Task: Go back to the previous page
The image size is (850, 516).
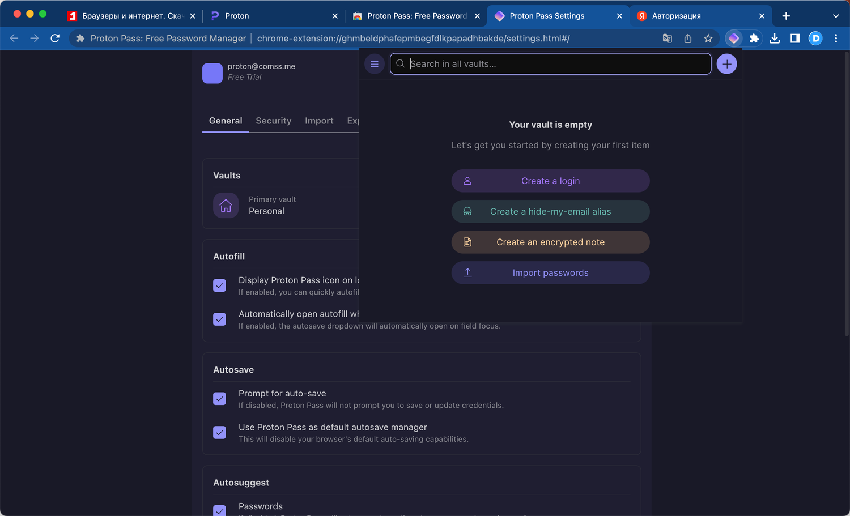Action: click(14, 39)
